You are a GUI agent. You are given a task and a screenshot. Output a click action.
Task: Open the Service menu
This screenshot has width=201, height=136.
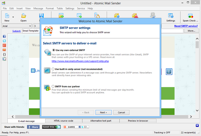pyautogui.click(x=81, y=8)
